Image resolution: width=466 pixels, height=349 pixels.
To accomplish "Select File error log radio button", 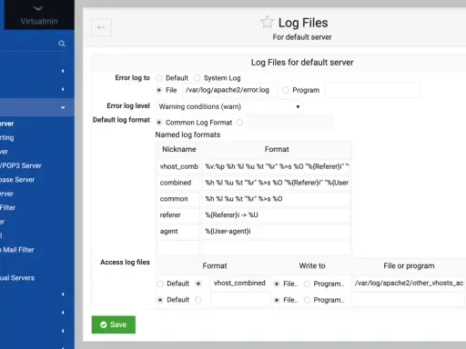I will (x=159, y=90).
